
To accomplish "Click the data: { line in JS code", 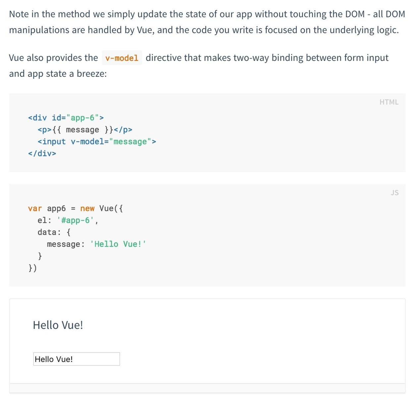I will (x=54, y=232).
